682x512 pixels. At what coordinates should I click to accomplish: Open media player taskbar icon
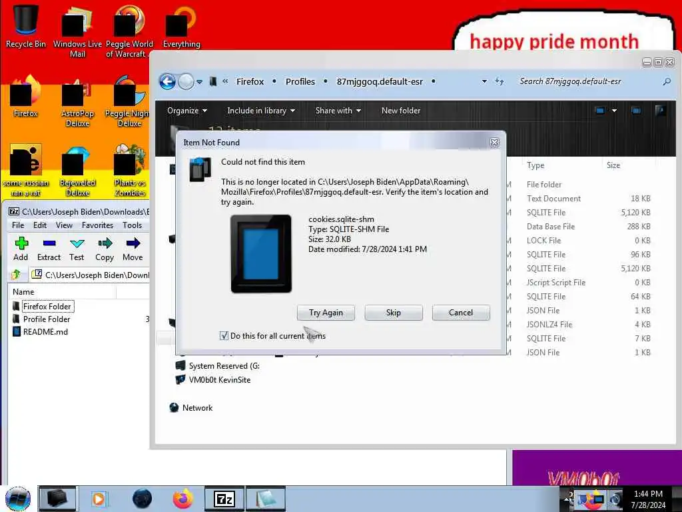[x=99, y=499]
